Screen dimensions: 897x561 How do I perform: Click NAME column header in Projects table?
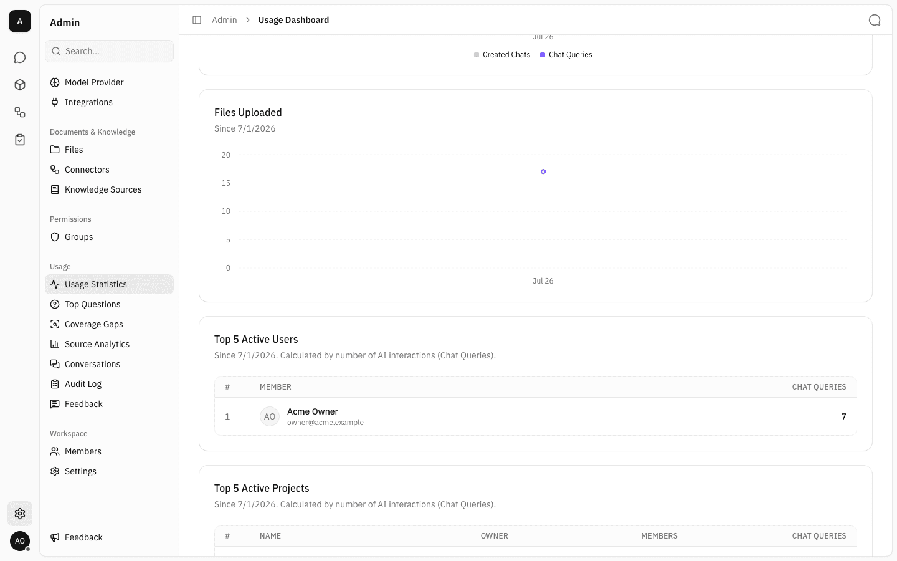click(x=270, y=536)
